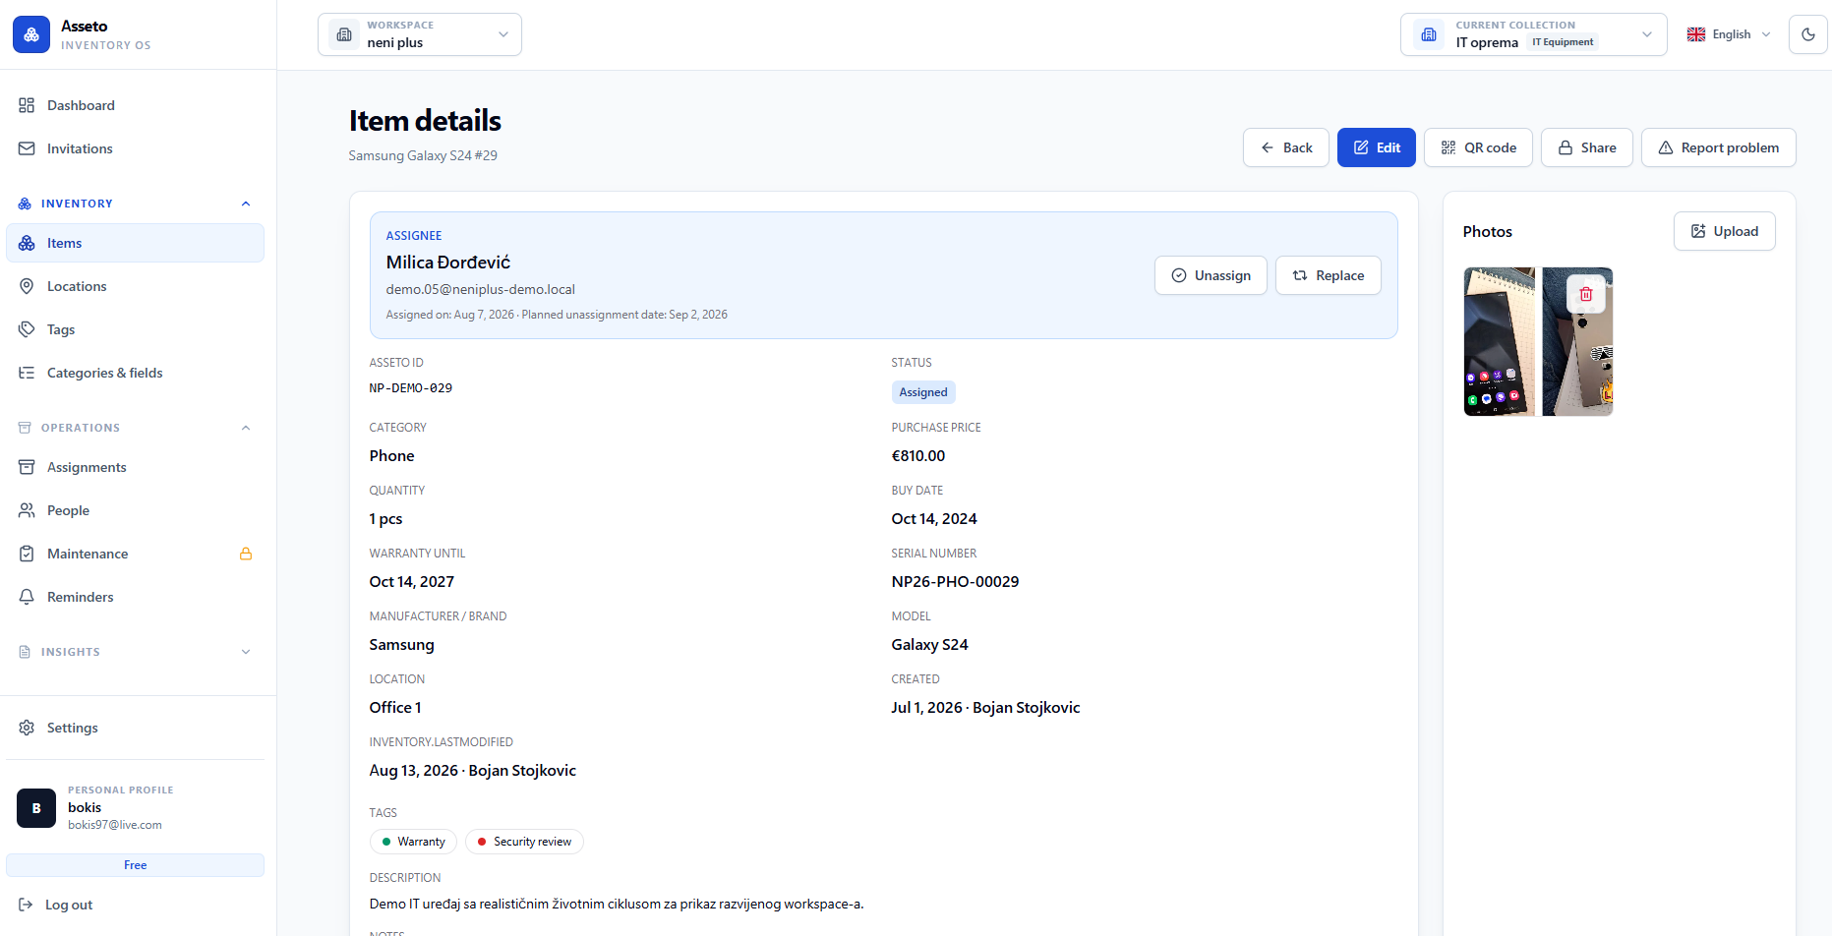Expand the Insights sidebar section

[x=246, y=652]
